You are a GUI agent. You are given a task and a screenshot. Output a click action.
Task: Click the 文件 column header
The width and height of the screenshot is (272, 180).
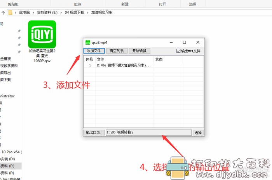(x=125, y=59)
